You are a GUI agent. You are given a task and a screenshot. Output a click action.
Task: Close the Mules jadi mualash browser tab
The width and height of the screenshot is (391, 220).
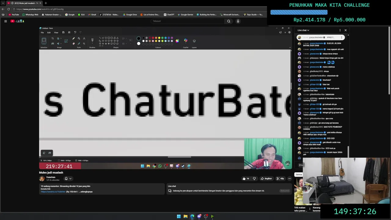[40, 3]
